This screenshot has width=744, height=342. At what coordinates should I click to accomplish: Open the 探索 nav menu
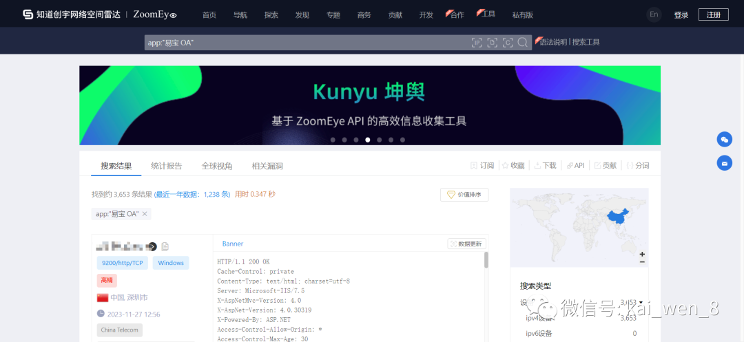click(271, 14)
